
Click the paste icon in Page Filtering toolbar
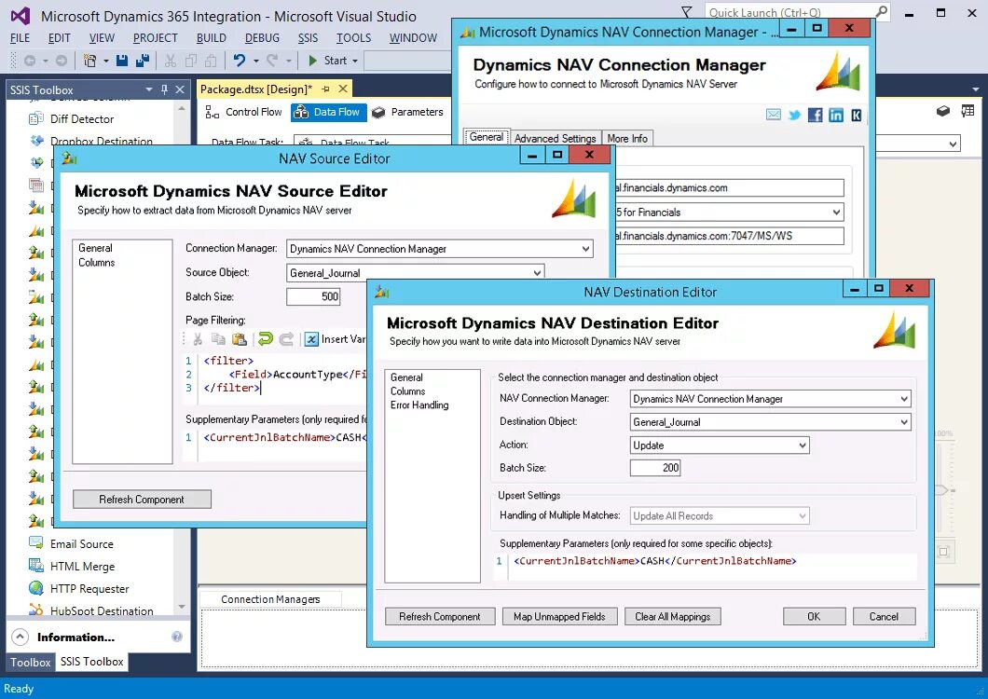(239, 339)
